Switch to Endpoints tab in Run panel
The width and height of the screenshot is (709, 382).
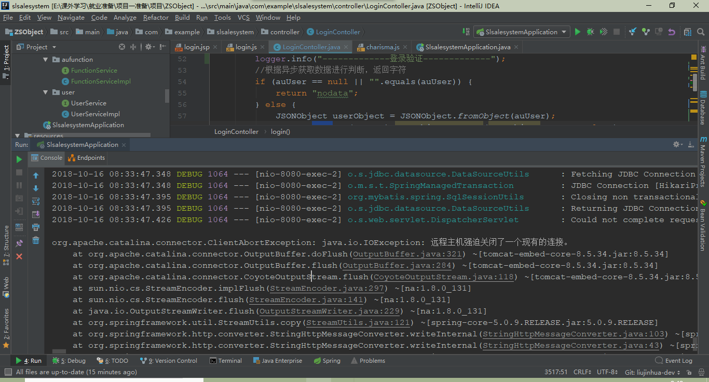click(x=87, y=158)
